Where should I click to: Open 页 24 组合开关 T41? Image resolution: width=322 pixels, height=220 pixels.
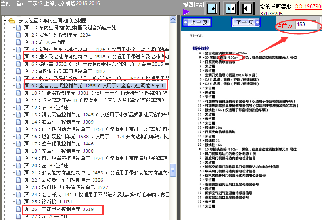[x=96, y=195]
